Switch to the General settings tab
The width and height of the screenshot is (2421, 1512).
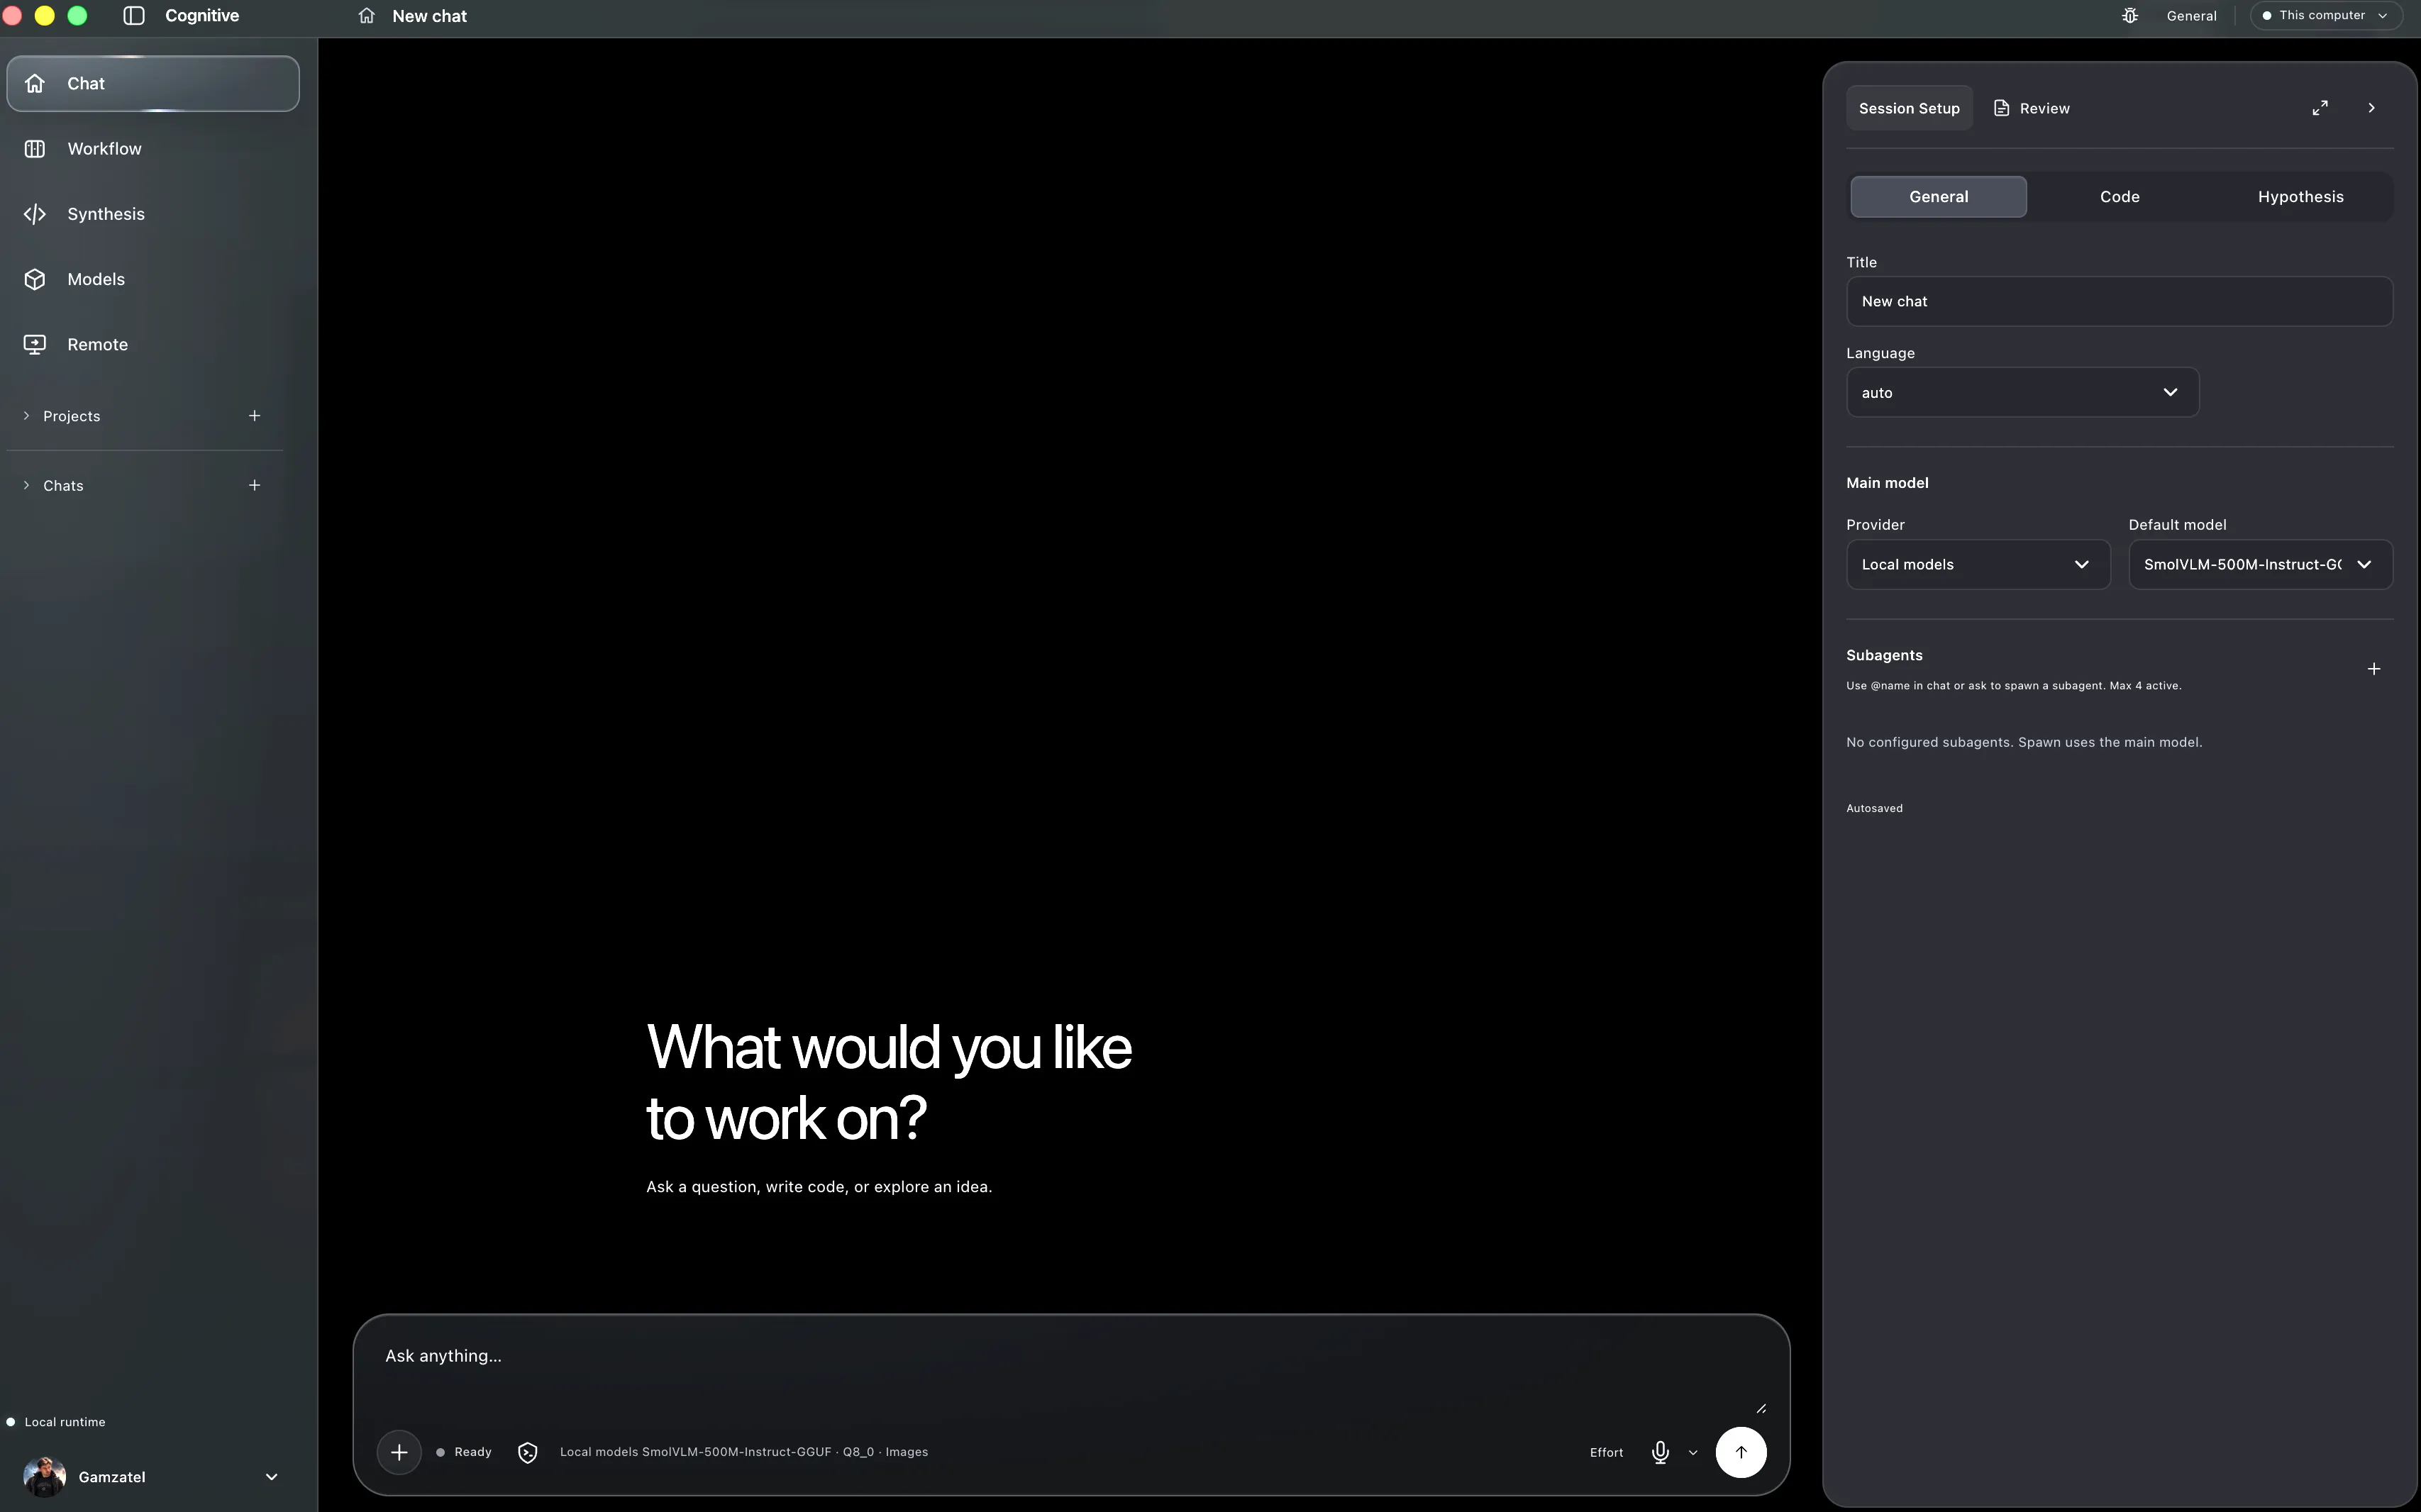[1938, 197]
